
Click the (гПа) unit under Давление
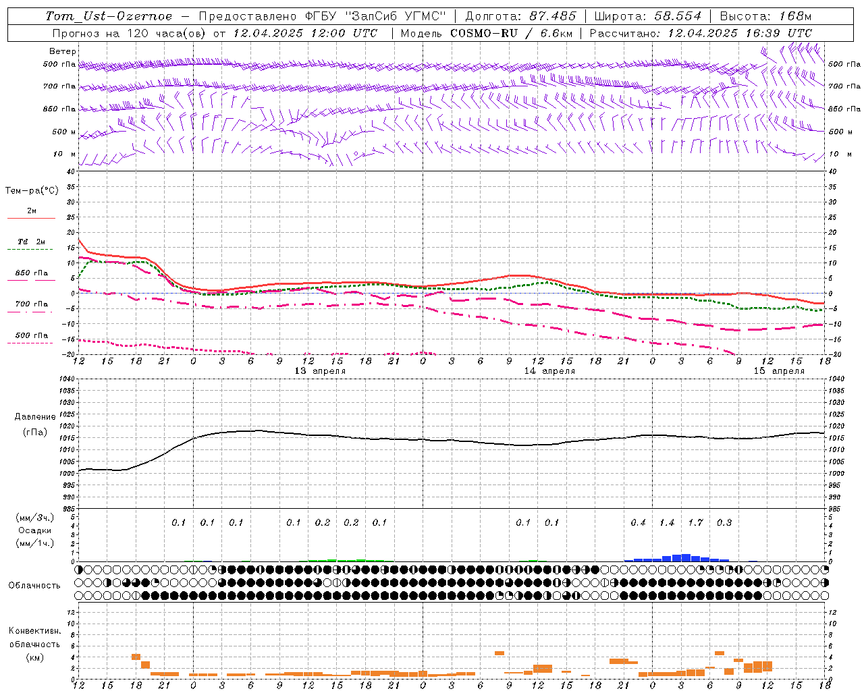point(35,433)
